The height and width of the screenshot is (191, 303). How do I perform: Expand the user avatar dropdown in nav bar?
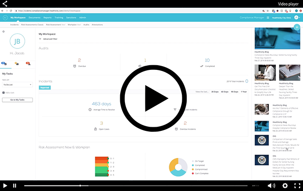(297, 18)
